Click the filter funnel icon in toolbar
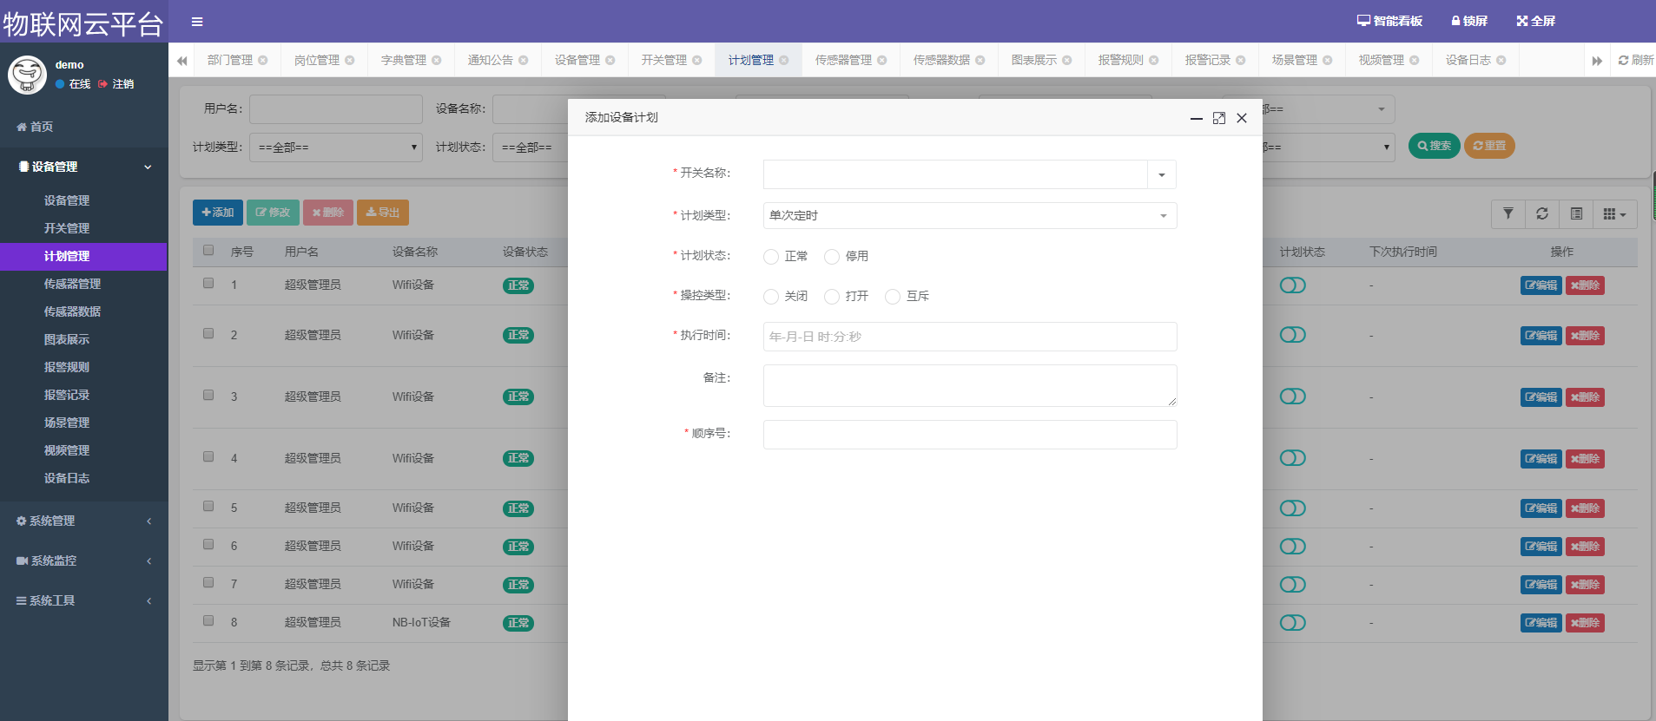Screen dimensions: 1656x721 point(1508,213)
